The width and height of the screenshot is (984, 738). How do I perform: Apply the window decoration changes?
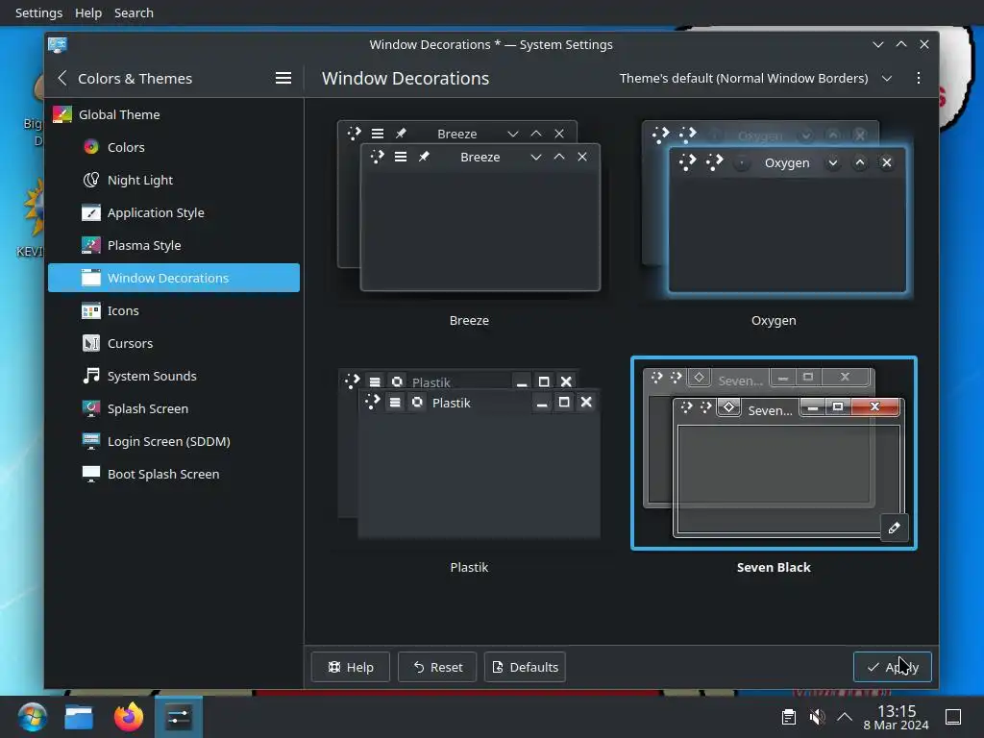[x=893, y=667]
